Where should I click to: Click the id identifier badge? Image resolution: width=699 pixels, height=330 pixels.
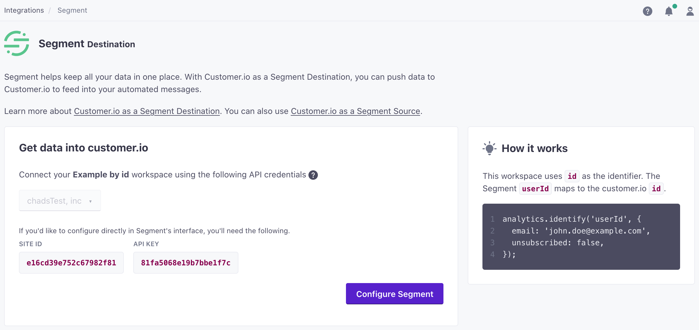pyautogui.click(x=572, y=176)
